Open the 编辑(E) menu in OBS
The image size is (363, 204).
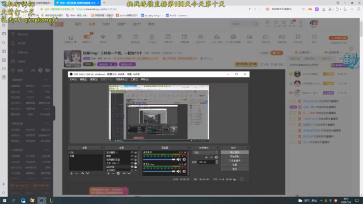[83, 79]
